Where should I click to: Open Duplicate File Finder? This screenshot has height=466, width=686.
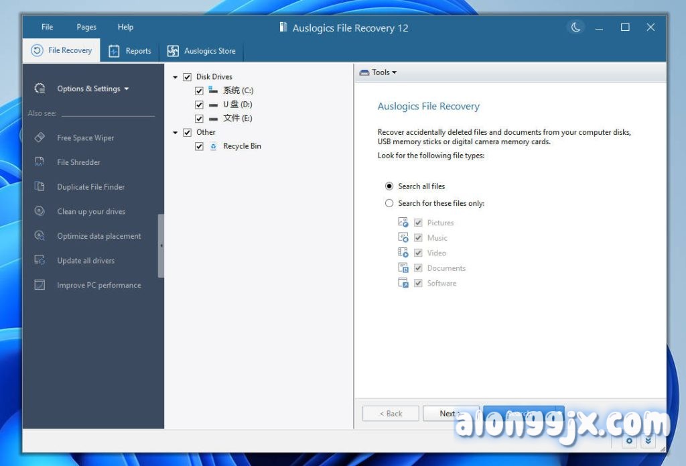(90, 187)
